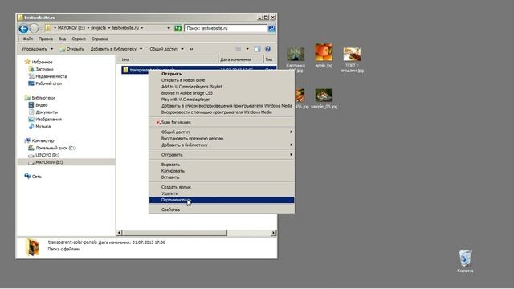Open the Общий доступ toolbar dropdown
Screen dimensions: 514x289
click(x=166, y=49)
